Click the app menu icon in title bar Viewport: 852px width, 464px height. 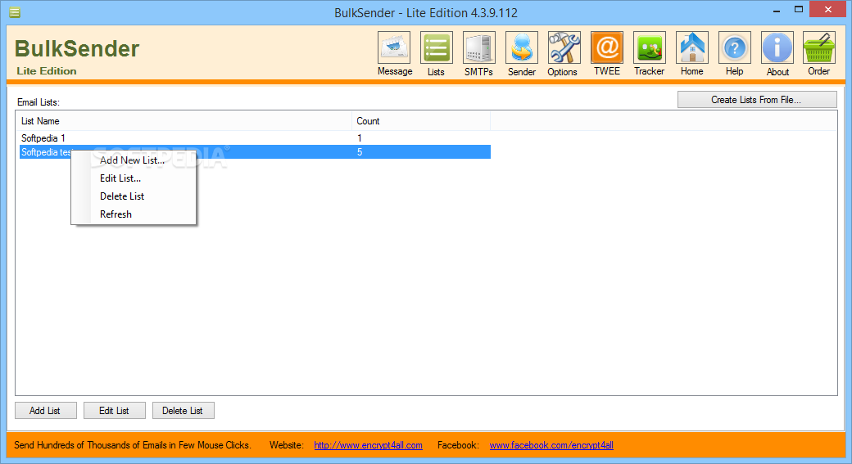(15, 12)
